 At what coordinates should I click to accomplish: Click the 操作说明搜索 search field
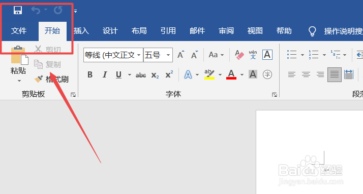tap(343, 31)
